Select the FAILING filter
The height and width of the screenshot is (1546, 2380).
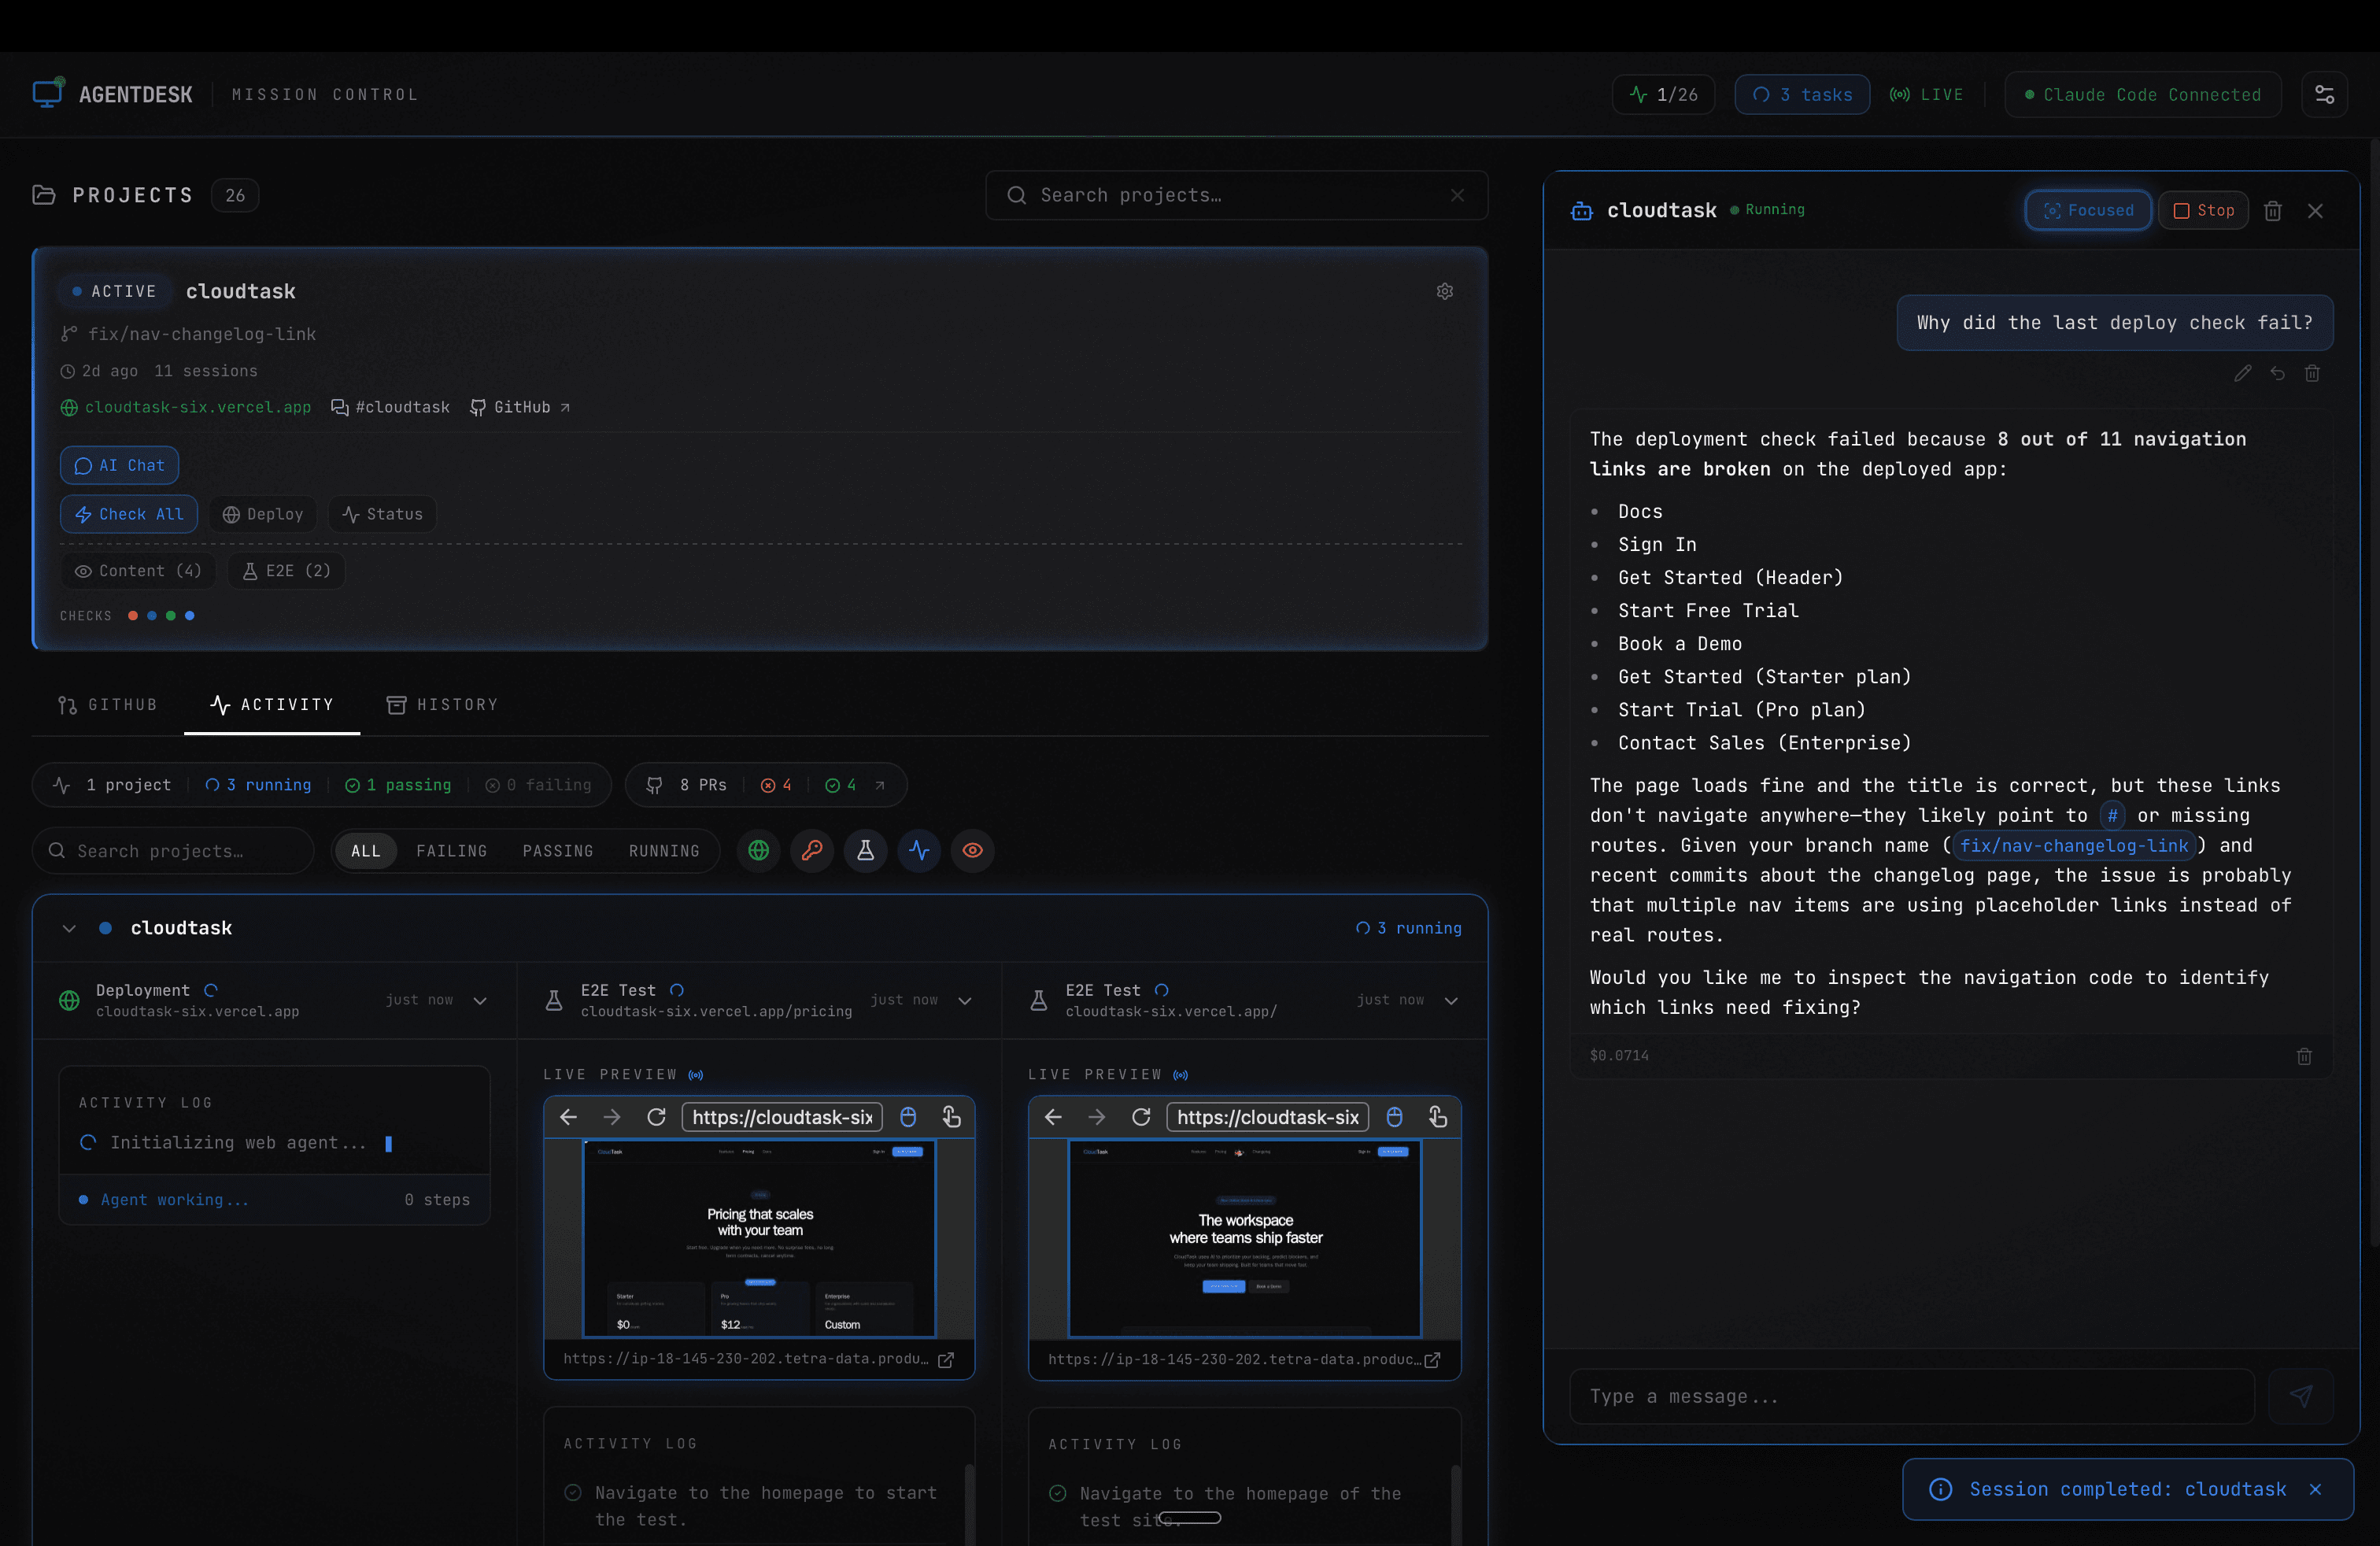point(452,851)
